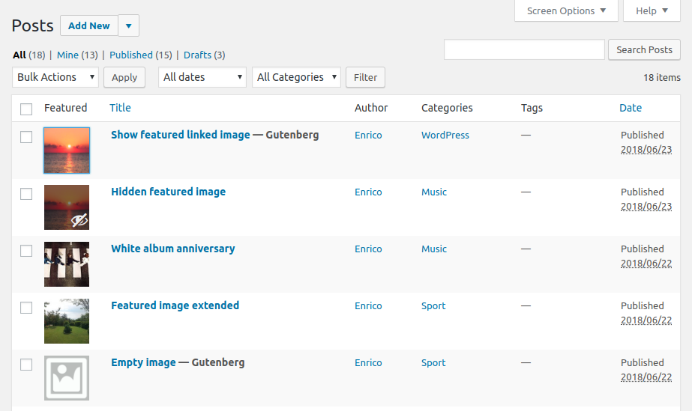Open the Empty image post title

pos(143,362)
